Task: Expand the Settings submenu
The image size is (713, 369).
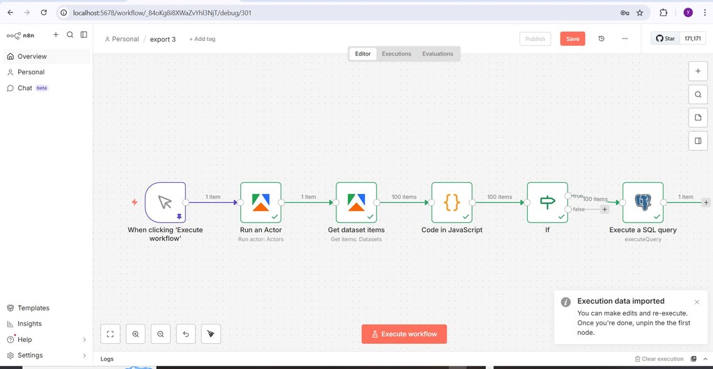Action: tap(84, 355)
